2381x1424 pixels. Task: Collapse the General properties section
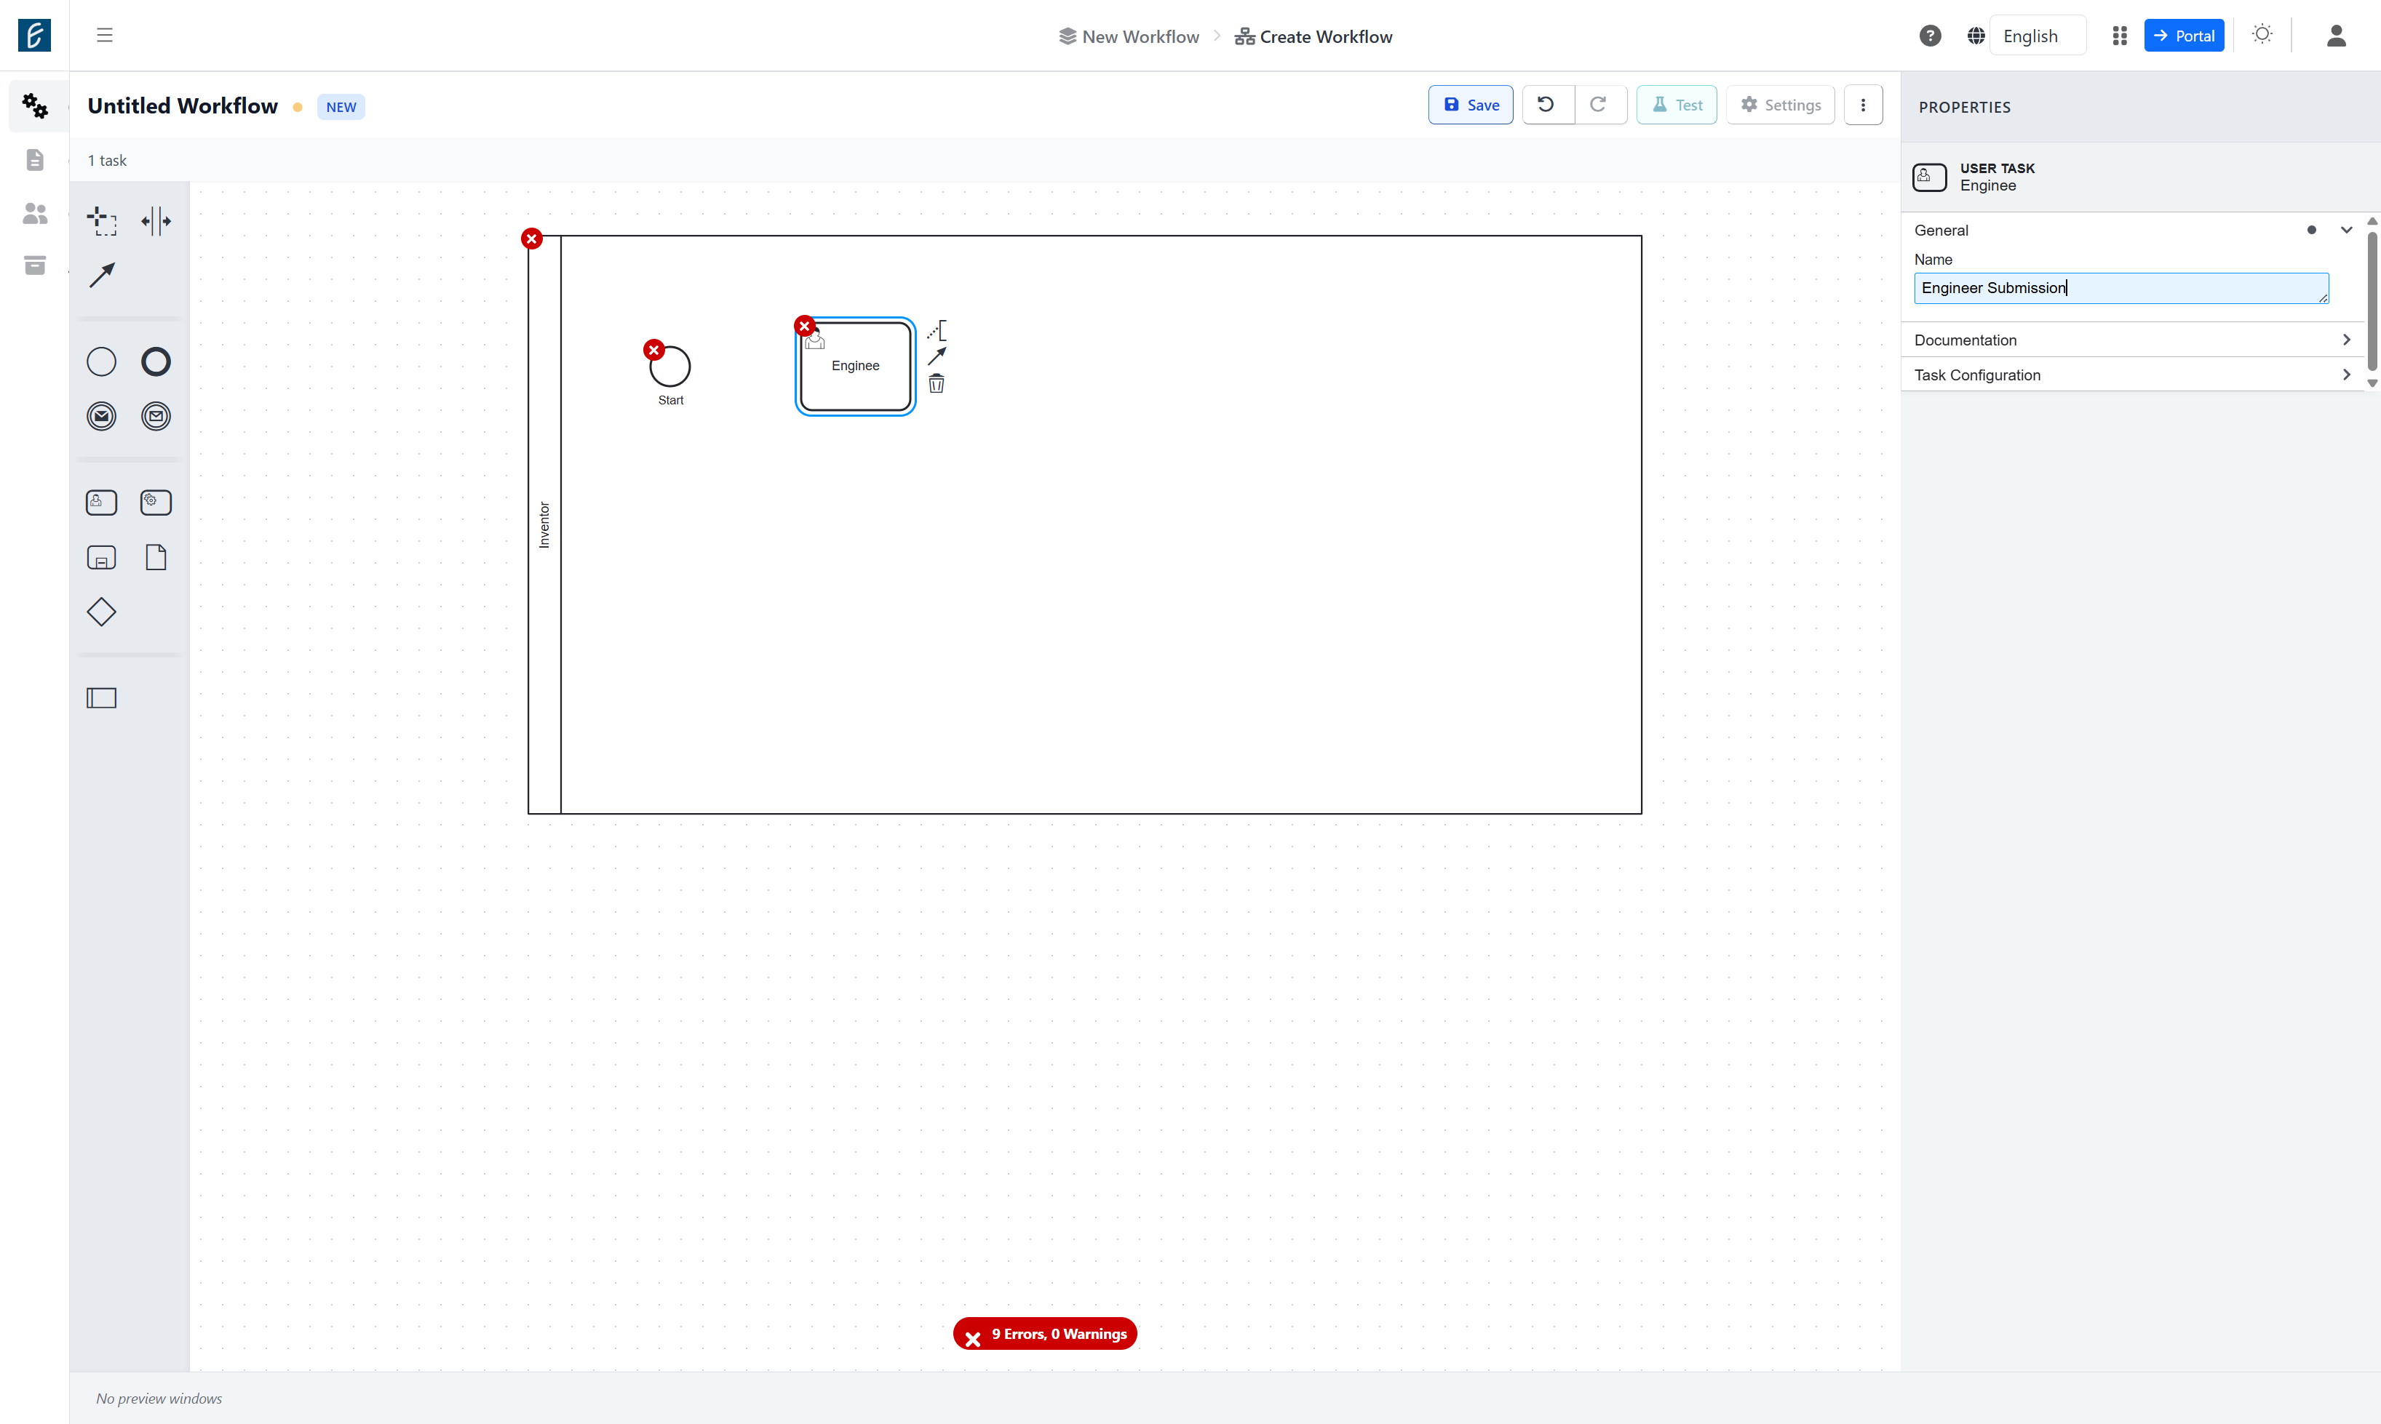coord(2347,231)
